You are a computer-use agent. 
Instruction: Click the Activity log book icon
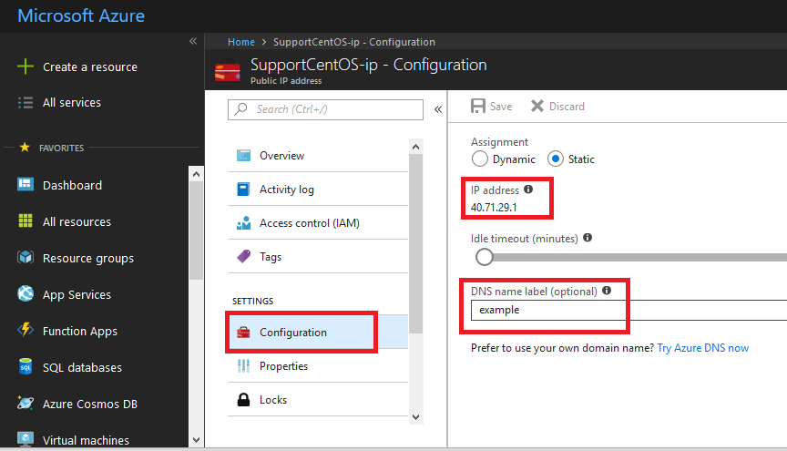(x=243, y=190)
